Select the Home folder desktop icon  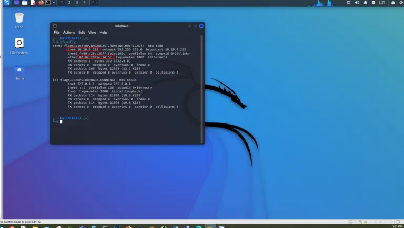tap(19, 73)
